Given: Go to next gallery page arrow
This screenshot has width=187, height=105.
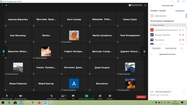Looking at the screenshot, I should pos(145,51).
